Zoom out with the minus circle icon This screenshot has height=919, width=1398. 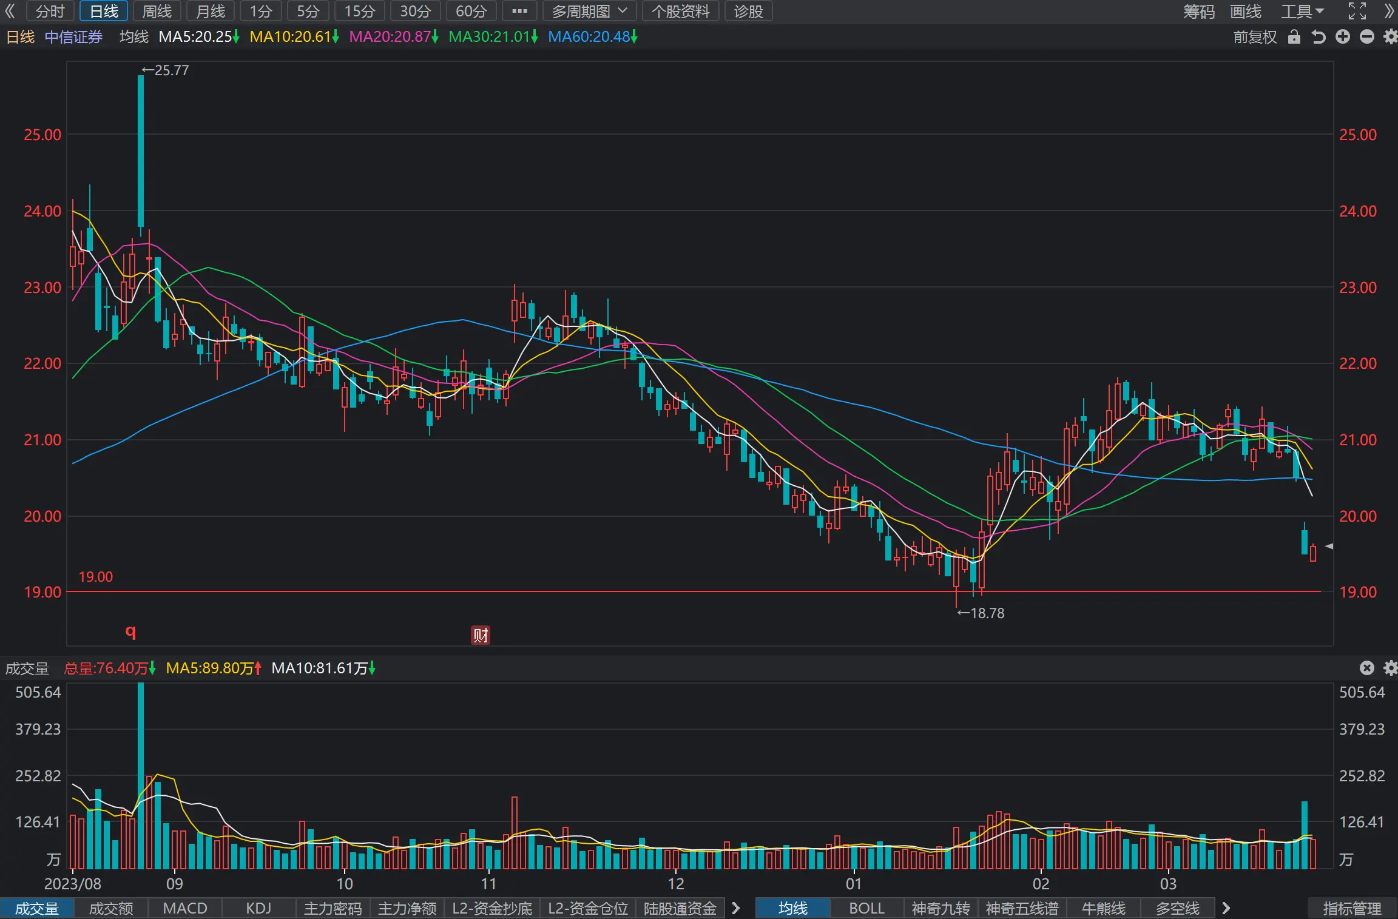(1367, 37)
